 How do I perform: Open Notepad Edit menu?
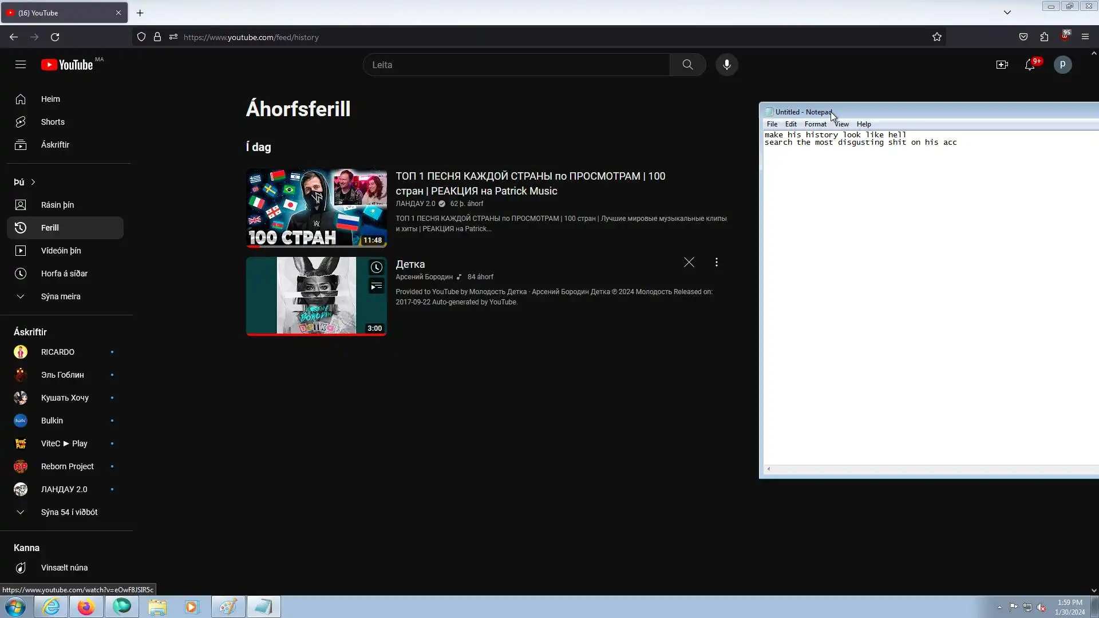point(790,124)
